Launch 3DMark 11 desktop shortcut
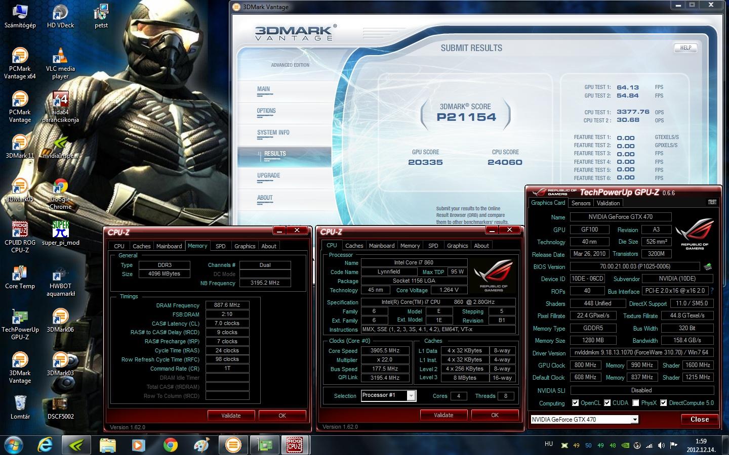The width and height of the screenshot is (729, 455). click(20, 147)
